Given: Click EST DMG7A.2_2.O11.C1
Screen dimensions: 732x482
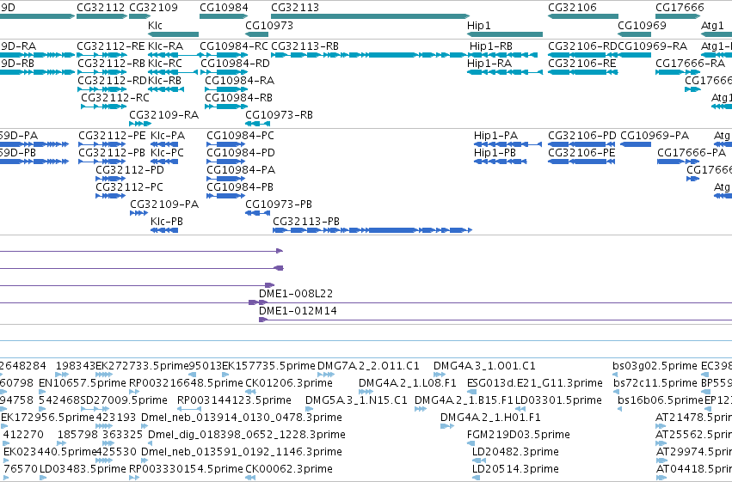Looking at the screenshot, I should pos(368,366).
